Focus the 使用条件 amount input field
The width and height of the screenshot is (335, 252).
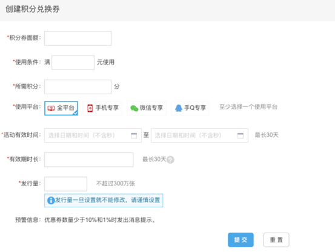pyautogui.click(x=73, y=62)
